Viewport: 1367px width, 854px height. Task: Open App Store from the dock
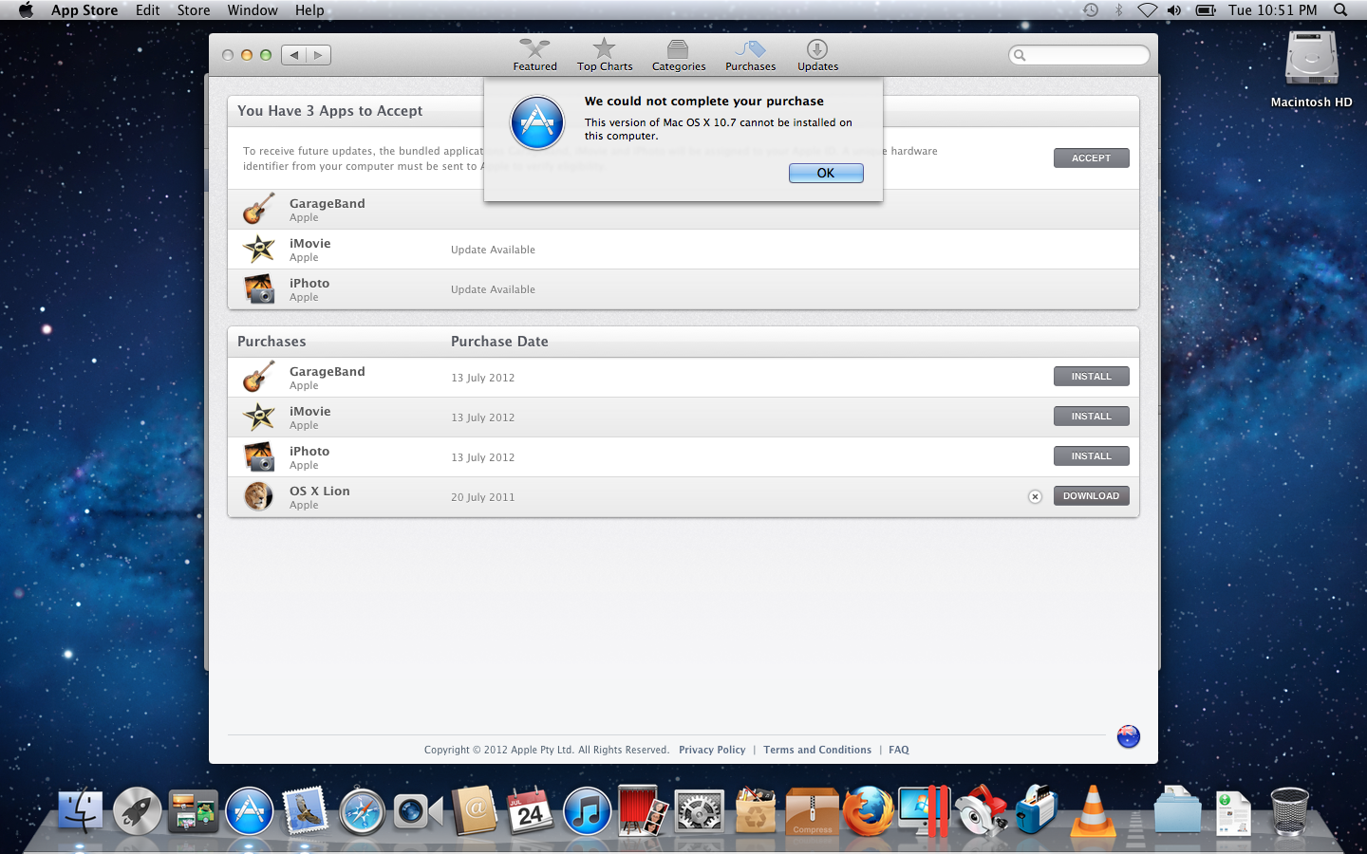click(x=250, y=812)
